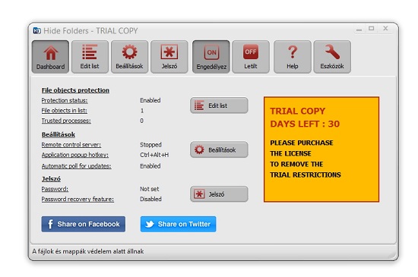Click the Beállítások button in dashboard panel
The width and height of the screenshot is (418, 277).
click(219, 150)
